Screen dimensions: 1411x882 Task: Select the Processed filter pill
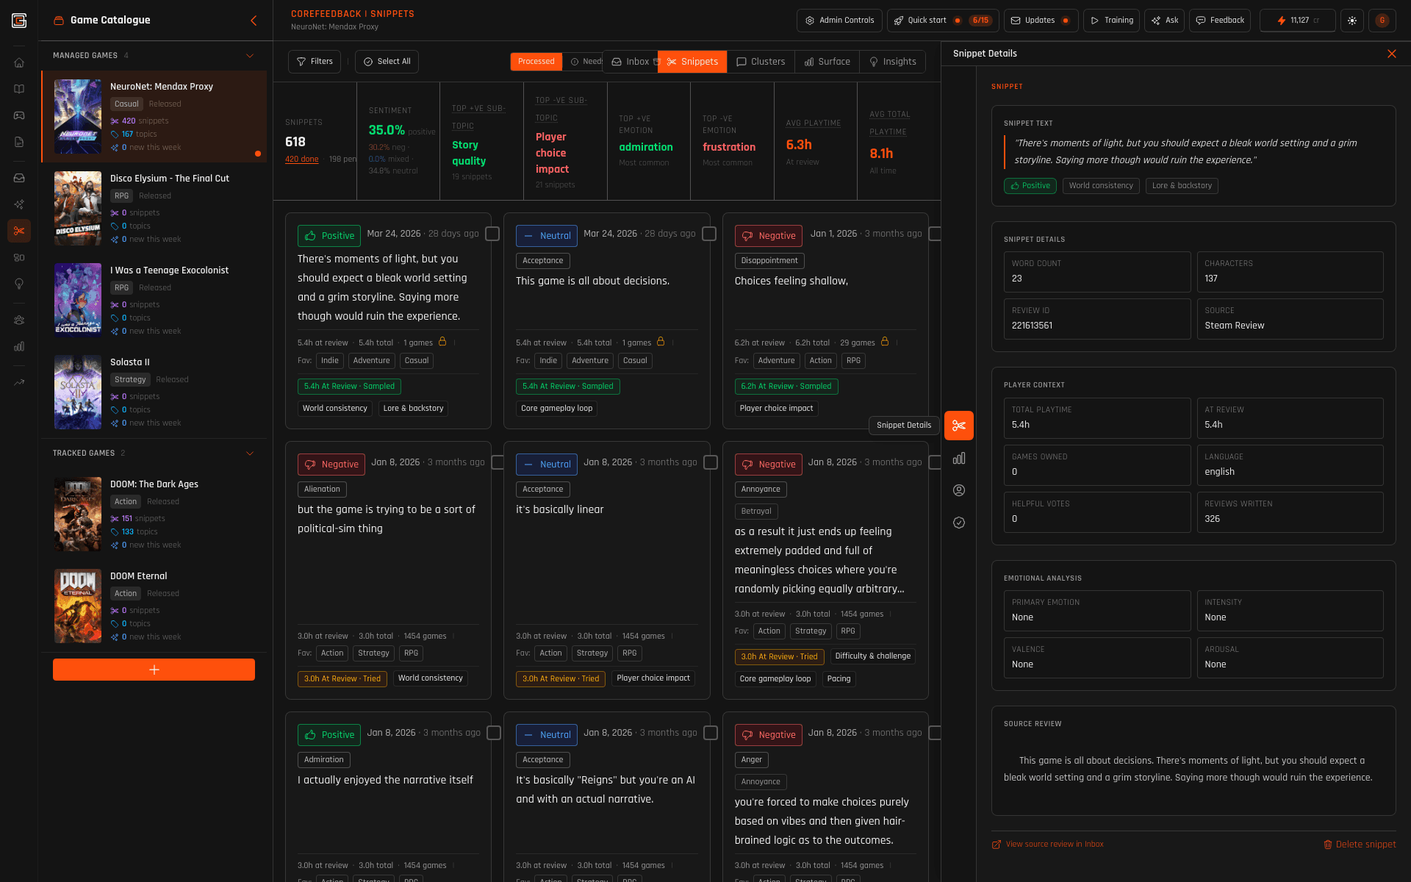click(536, 62)
